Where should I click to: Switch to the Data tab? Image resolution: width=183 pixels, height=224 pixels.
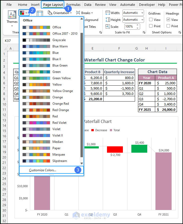click(x=88, y=5)
